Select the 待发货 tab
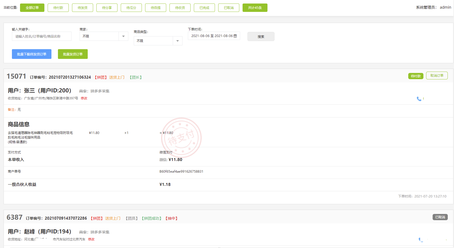This screenshot has width=454, height=248. click(83, 8)
